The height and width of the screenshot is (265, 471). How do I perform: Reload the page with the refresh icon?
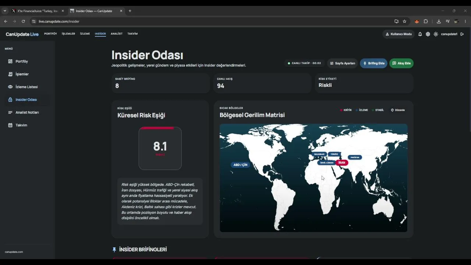click(x=23, y=21)
